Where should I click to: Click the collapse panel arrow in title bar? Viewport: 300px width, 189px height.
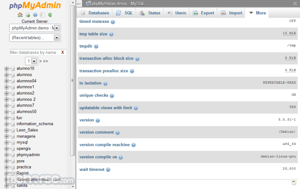pyautogui.click(x=79, y=4)
